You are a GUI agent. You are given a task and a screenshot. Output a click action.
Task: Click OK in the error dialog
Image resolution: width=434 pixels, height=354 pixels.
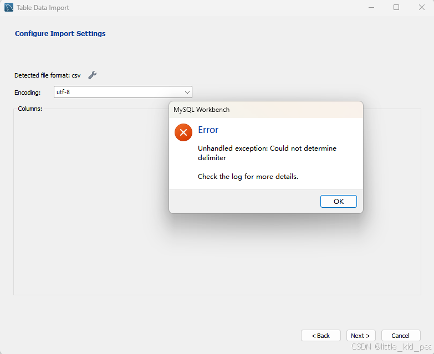click(x=339, y=201)
